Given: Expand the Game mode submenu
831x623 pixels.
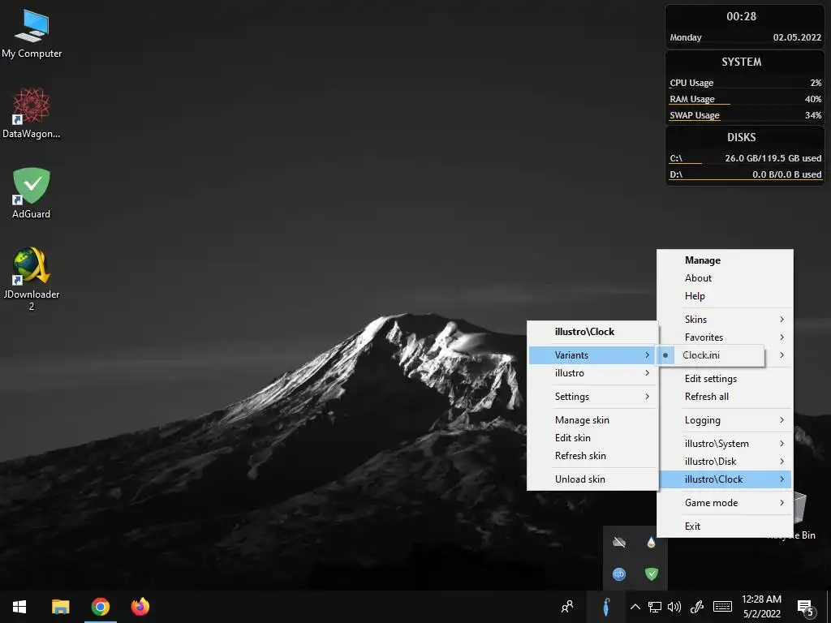Looking at the screenshot, I should click(725, 503).
